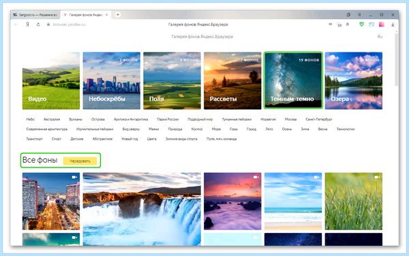Choose the beach and sky background
Screen dimensions: 409x256
coord(293,202)
